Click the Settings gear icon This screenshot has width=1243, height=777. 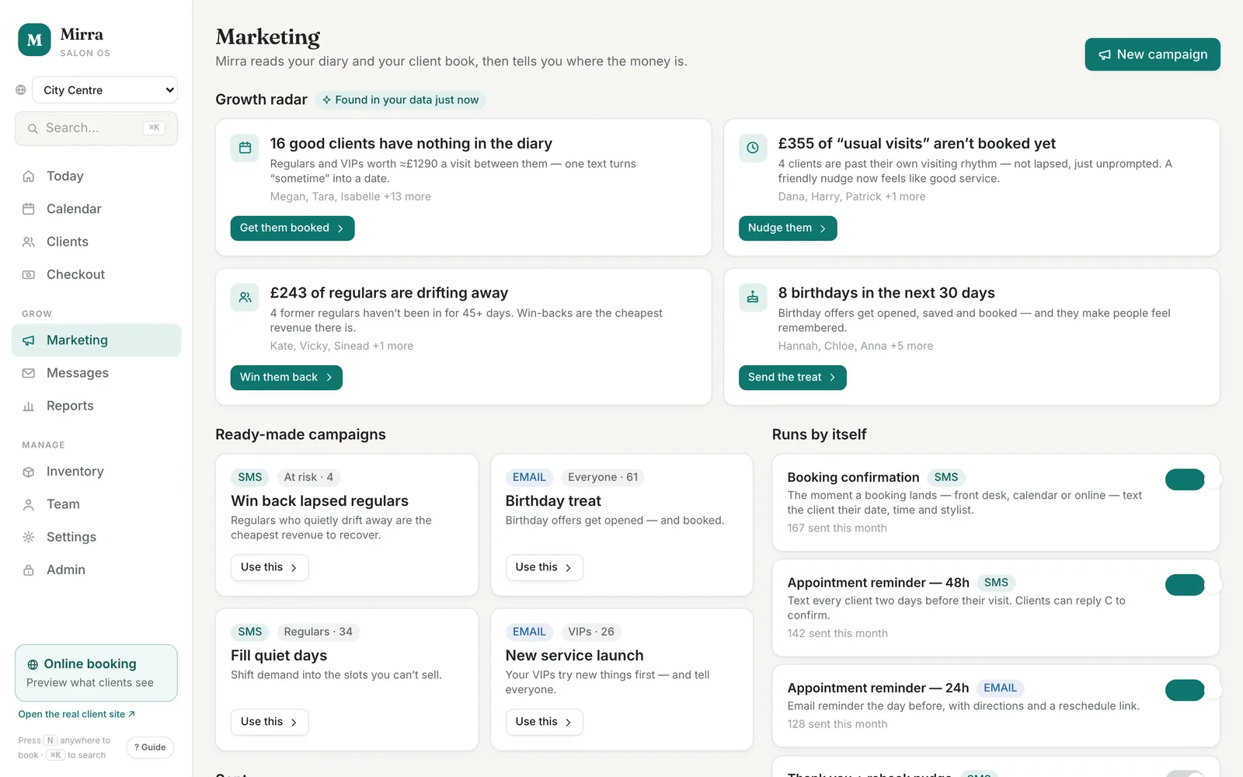29,537
